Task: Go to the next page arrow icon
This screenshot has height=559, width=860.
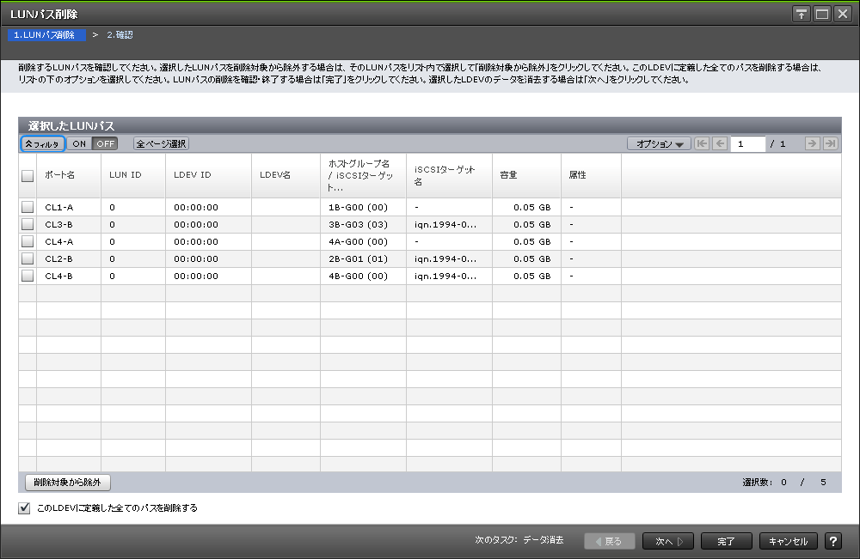Action: coord(813,144)
